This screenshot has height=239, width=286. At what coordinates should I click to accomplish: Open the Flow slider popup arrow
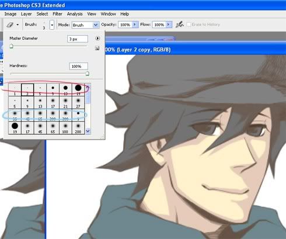coord(169,25)
